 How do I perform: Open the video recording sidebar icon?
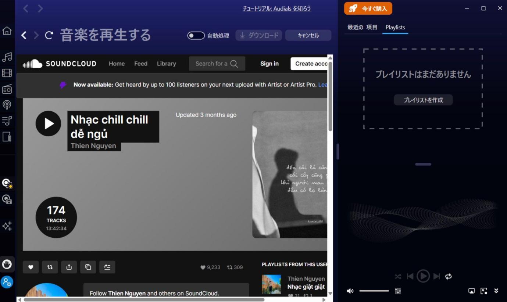[7, 199]
